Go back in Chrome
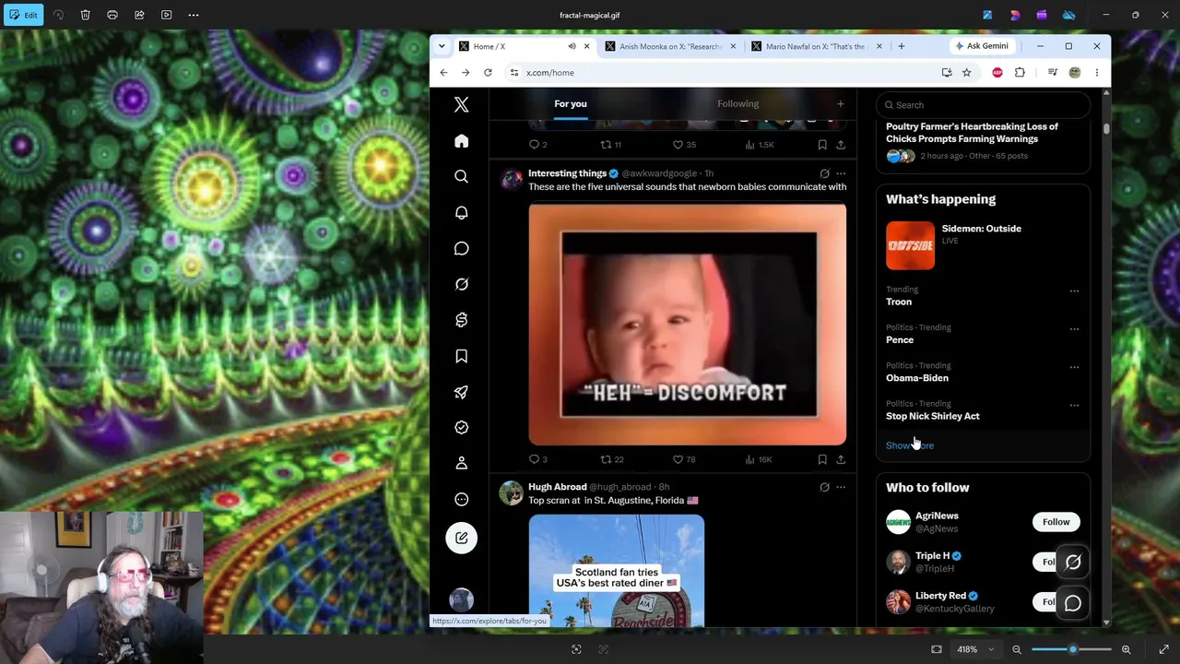Image resolution: width=1180 pixels, height=664 pixels. pyautogui.click(x=443, y=73)
